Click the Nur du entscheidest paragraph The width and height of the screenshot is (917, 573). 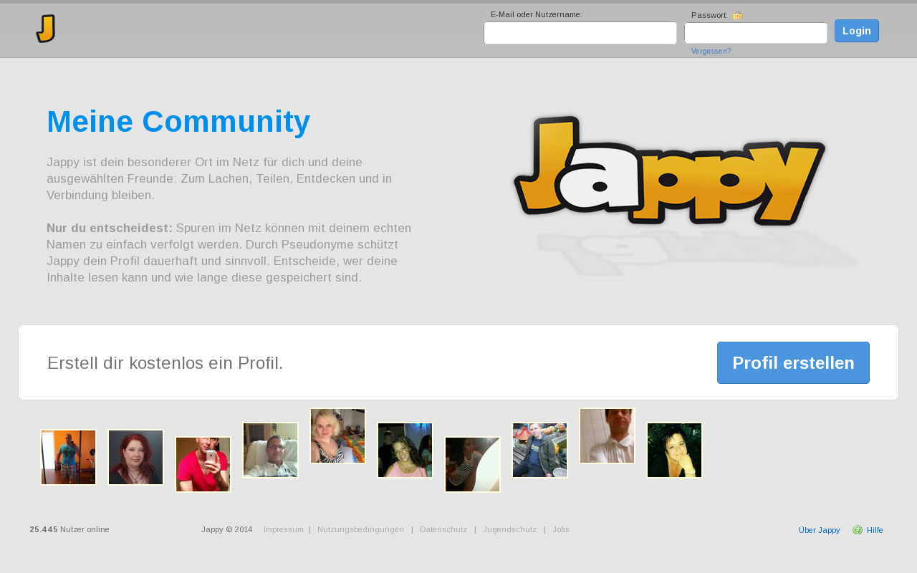click(229, 252)
